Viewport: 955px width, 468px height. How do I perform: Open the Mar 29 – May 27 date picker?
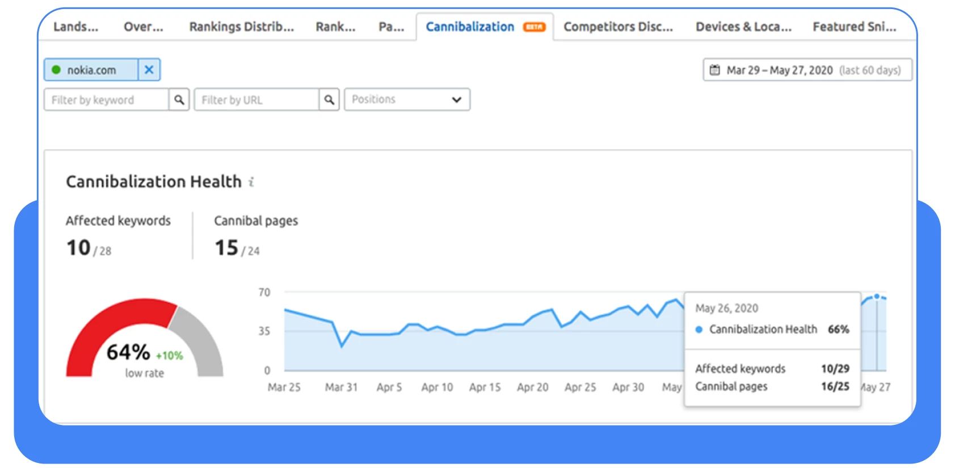pos(807,70)
